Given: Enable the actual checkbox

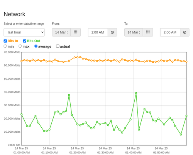Looking at the screenshot, I should 58,46.
